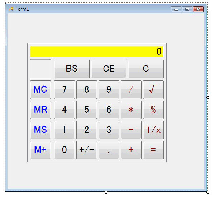This screenshot has height=200, width=215.
Task: Click the red addition plus button
Action: [131, 150]
